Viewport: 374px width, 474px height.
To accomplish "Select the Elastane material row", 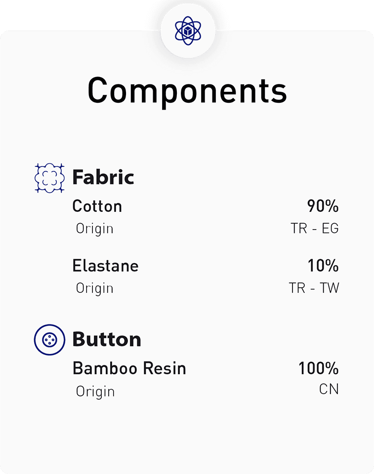I will [x=105, y=266].
